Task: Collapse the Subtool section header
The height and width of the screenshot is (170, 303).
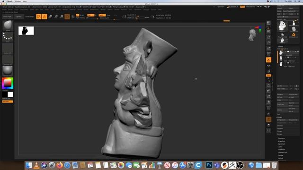Action: pos(280,46)
